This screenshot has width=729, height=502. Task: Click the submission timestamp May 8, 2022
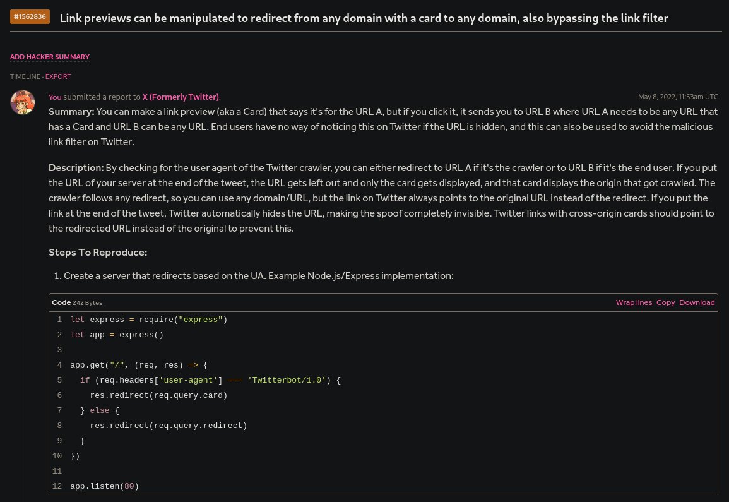click(678, 97)
